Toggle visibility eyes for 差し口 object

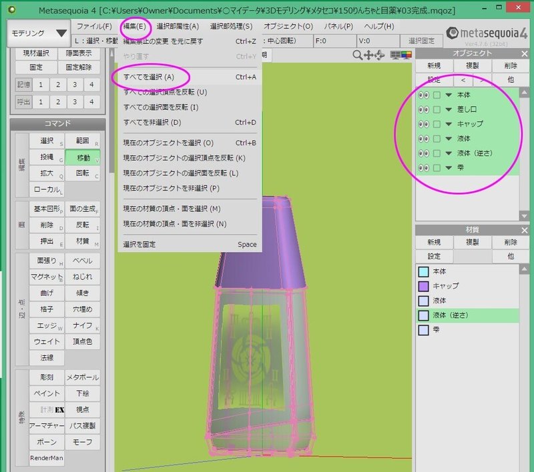423,109
